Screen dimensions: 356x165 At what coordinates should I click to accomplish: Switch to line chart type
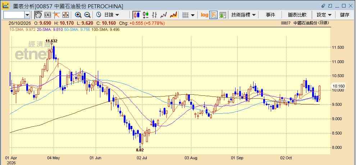click(x=164, y=15)
